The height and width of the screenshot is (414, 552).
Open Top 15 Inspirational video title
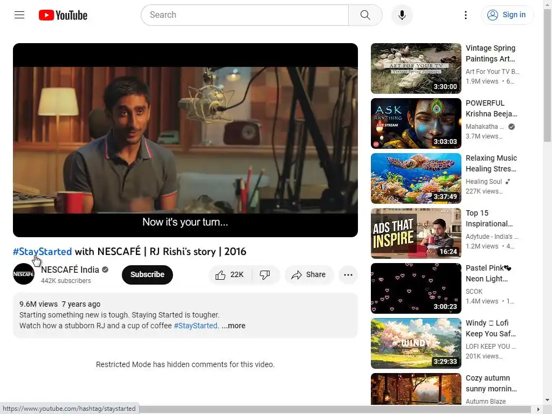click(489, 218)
